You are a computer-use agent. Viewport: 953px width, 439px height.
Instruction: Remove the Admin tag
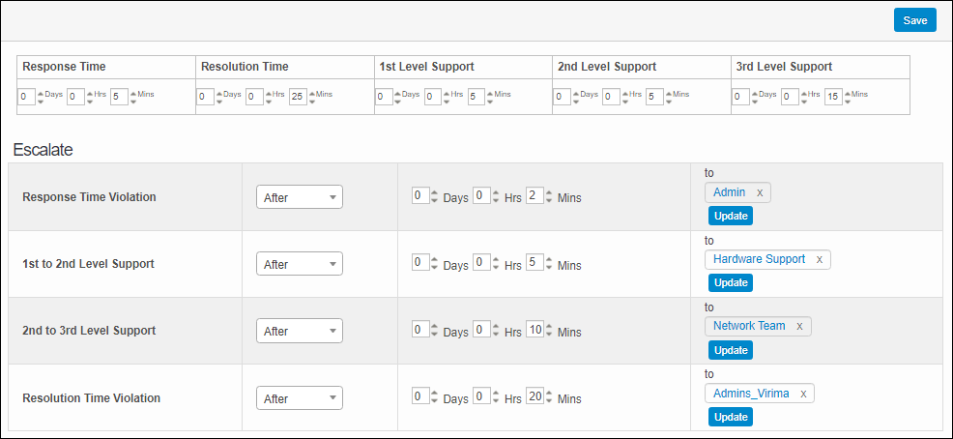click(760, 192)
